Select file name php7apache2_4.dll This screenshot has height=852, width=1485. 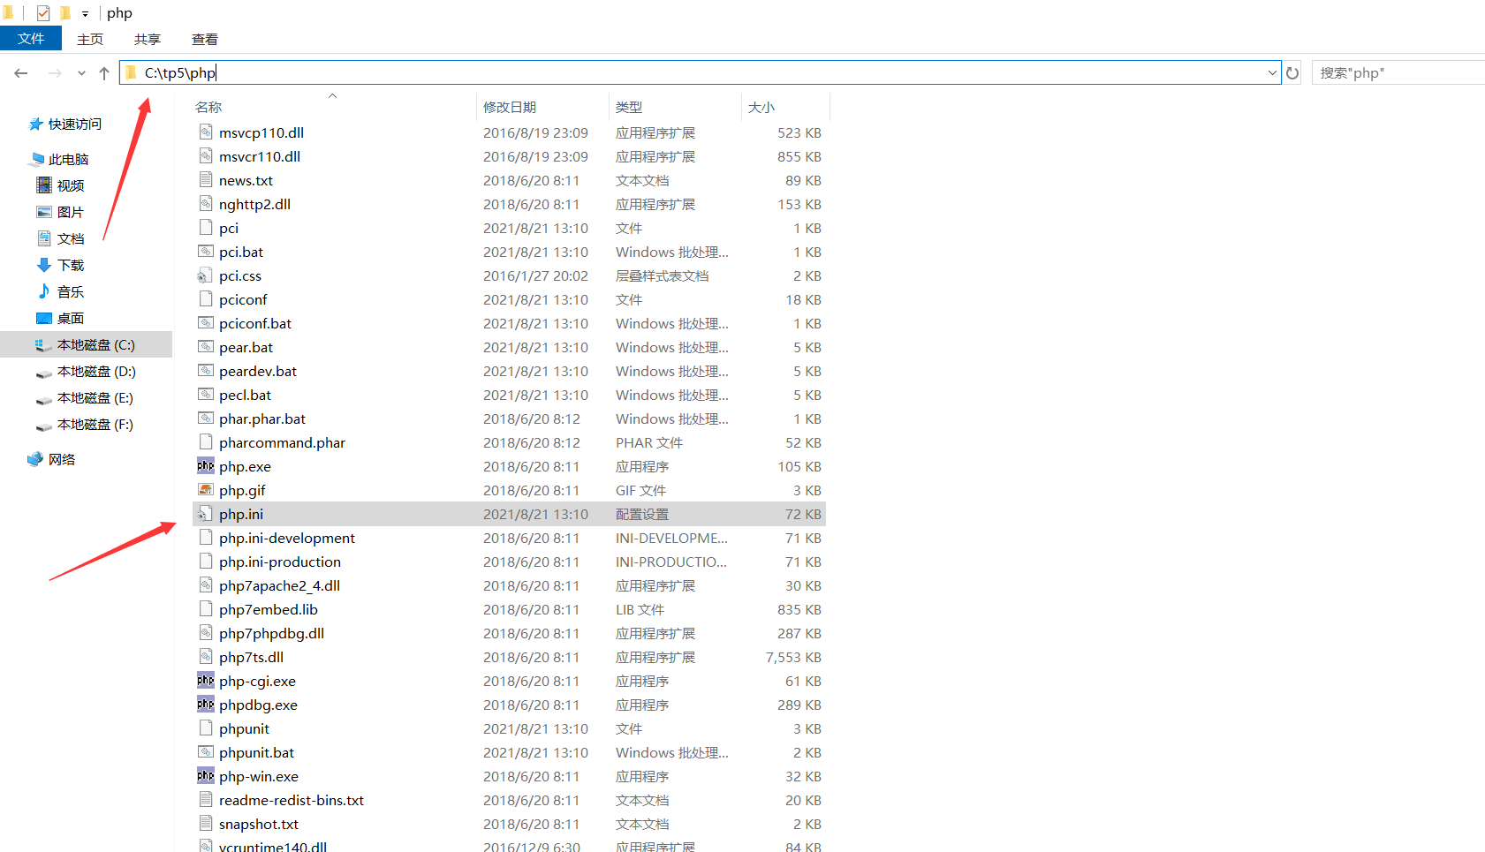280,585
